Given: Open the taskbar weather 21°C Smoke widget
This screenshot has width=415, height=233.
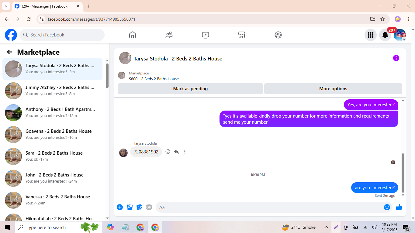Looking at the screenshot, I should (x=299, y=227).
